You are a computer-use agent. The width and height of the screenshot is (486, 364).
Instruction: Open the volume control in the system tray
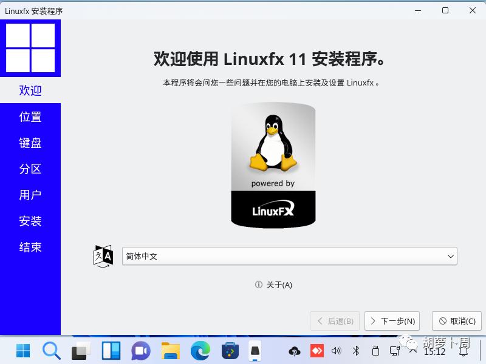[x=336, y=351]
